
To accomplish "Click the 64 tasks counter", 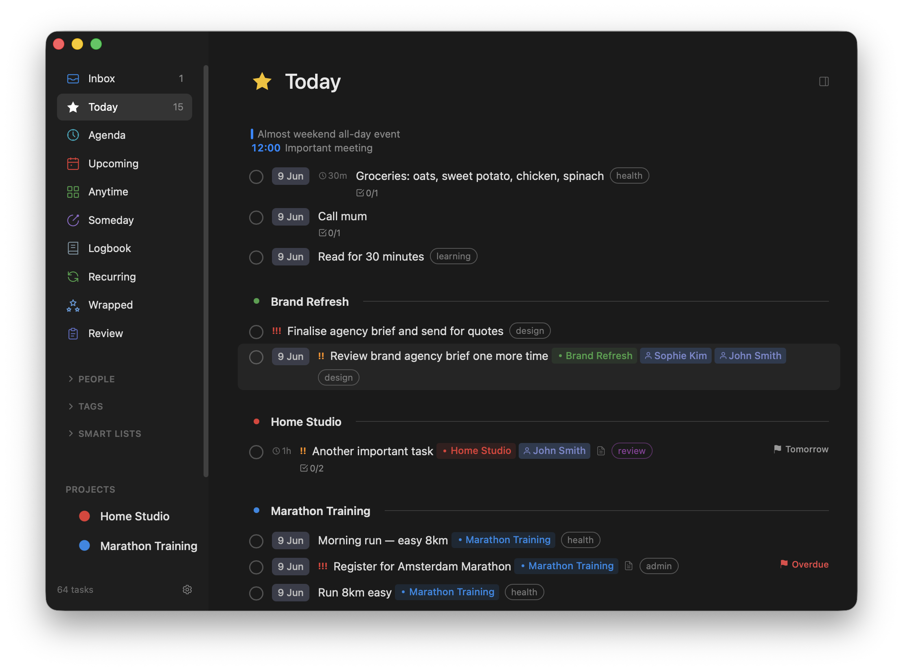I will (75, 590).
